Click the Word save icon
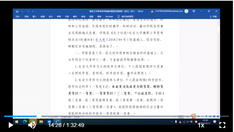 17,11
